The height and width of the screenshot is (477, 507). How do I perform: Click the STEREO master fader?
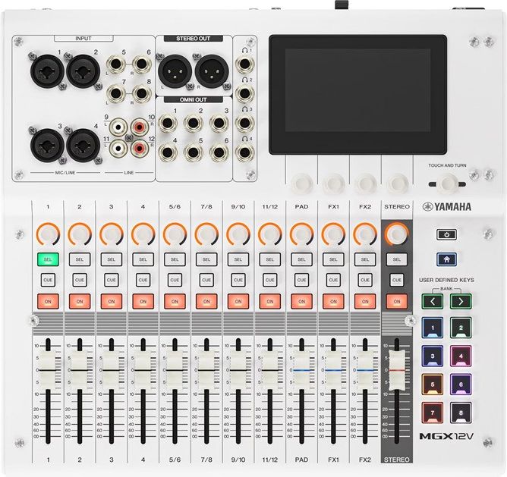[395, 371]
